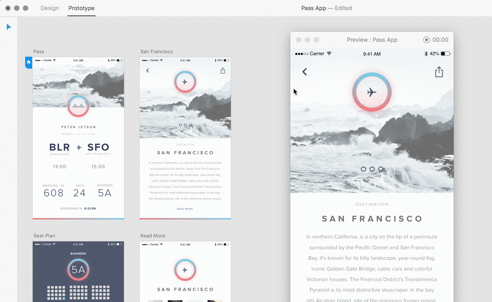
Task: Select third page dot on San Francisco artboard
Action: pyautogui.click(x=190, y=125)
